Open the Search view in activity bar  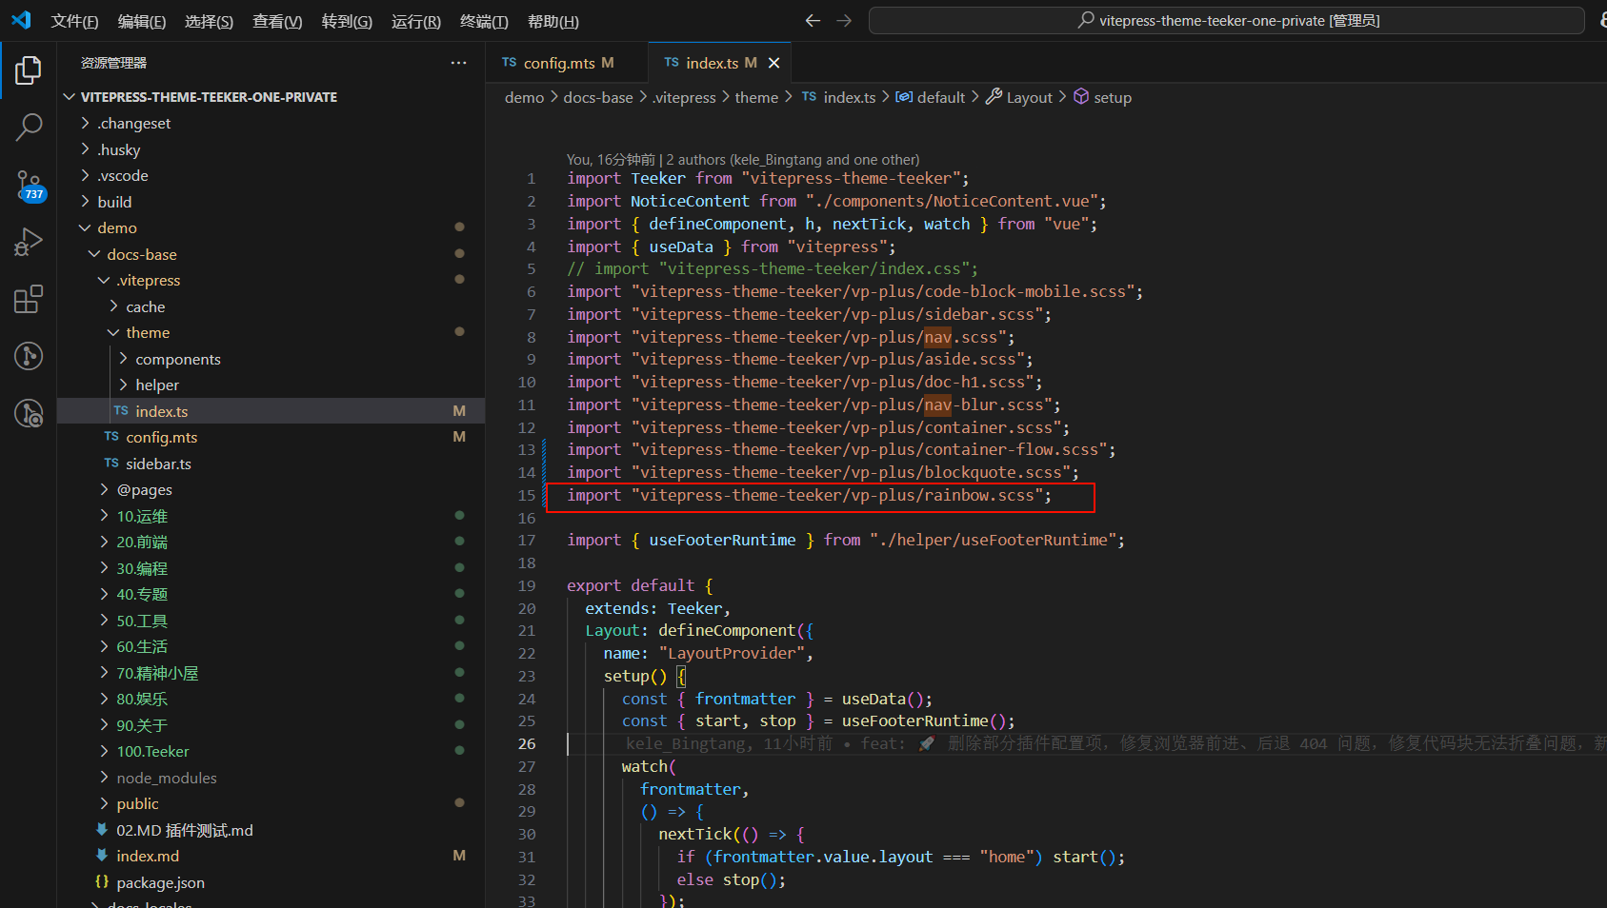coord(29,128)
